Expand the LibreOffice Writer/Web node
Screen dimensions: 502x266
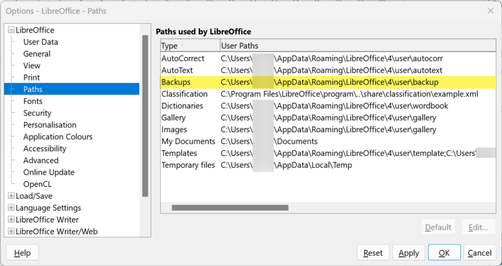(x=11, y=232)
